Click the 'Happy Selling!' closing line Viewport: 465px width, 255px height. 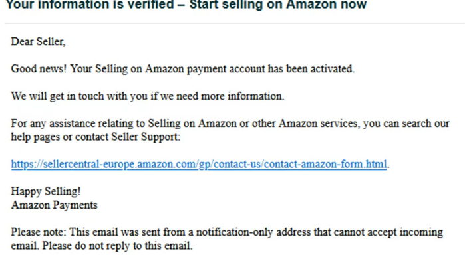[x=46, y=191]
